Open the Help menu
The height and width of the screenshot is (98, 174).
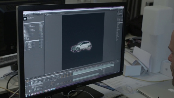44,12
